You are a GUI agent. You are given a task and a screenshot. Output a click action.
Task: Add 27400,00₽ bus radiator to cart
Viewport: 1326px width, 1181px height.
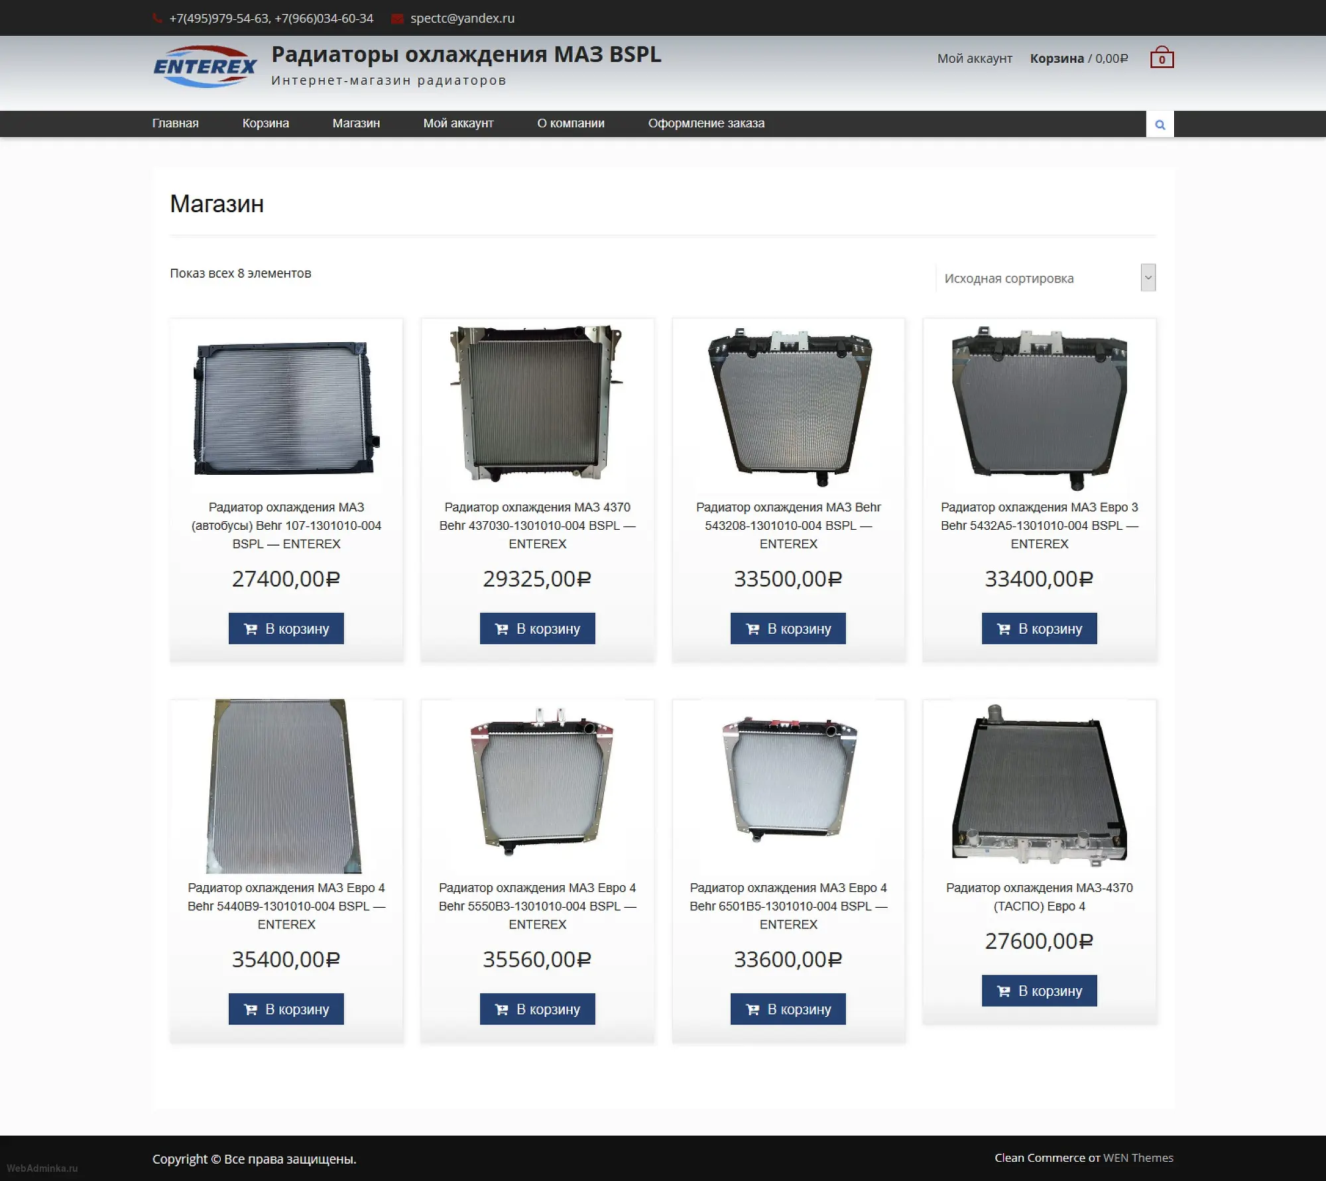(x=286, y=628)
